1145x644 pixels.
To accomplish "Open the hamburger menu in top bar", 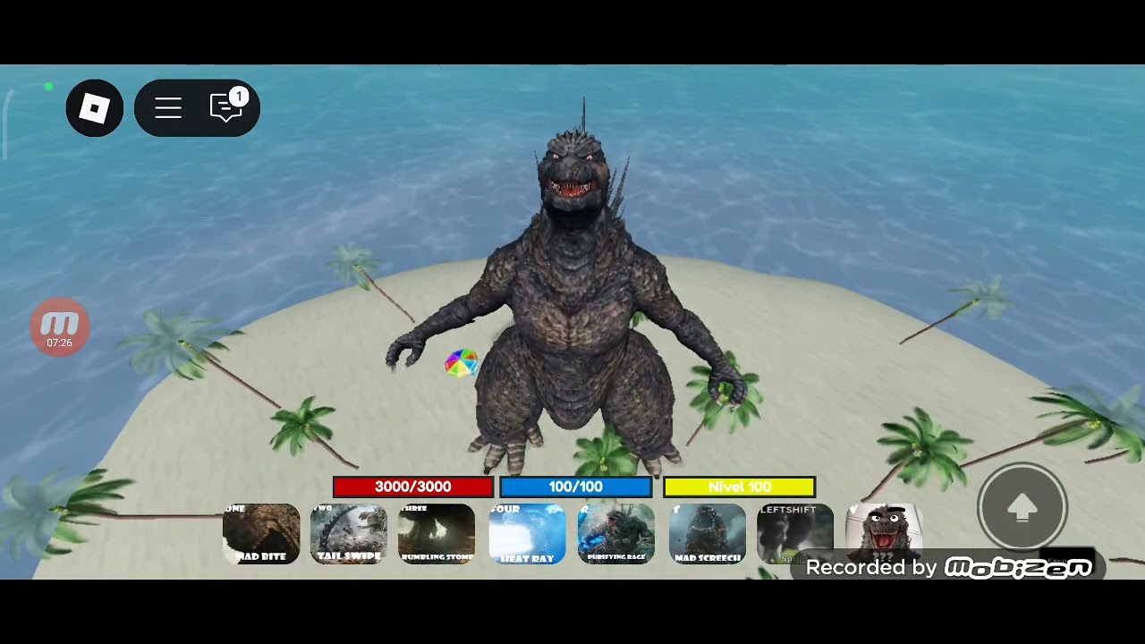I will coord(168,108).
